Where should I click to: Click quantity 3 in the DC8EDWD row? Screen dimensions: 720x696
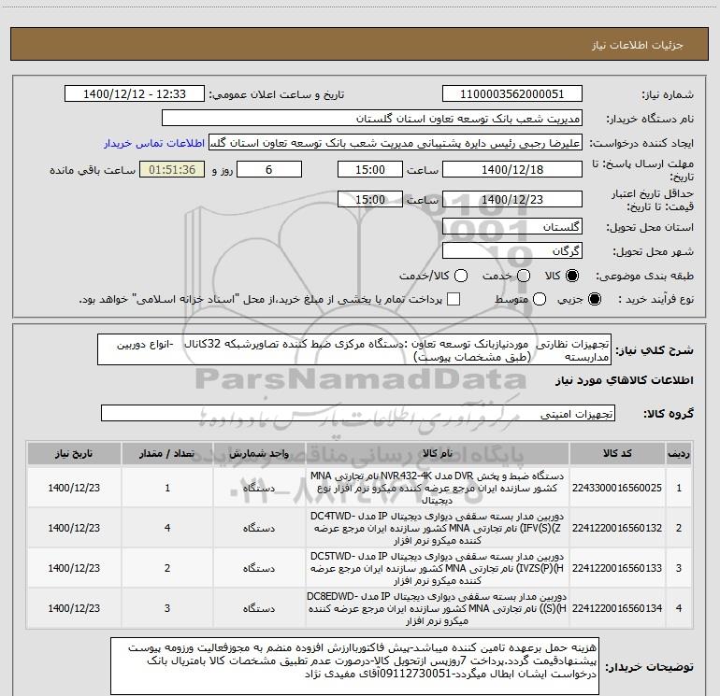coord(167,608)
